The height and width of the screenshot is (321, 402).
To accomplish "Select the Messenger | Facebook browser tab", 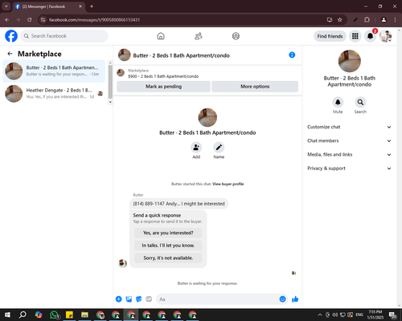I will point(49,6).
